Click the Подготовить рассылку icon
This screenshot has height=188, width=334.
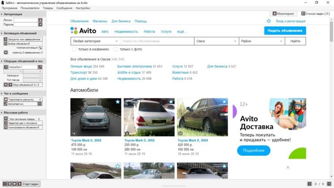click(6, 99)
